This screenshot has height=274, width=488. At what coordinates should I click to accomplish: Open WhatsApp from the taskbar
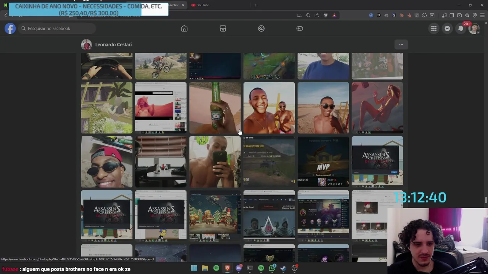(272, 268)
